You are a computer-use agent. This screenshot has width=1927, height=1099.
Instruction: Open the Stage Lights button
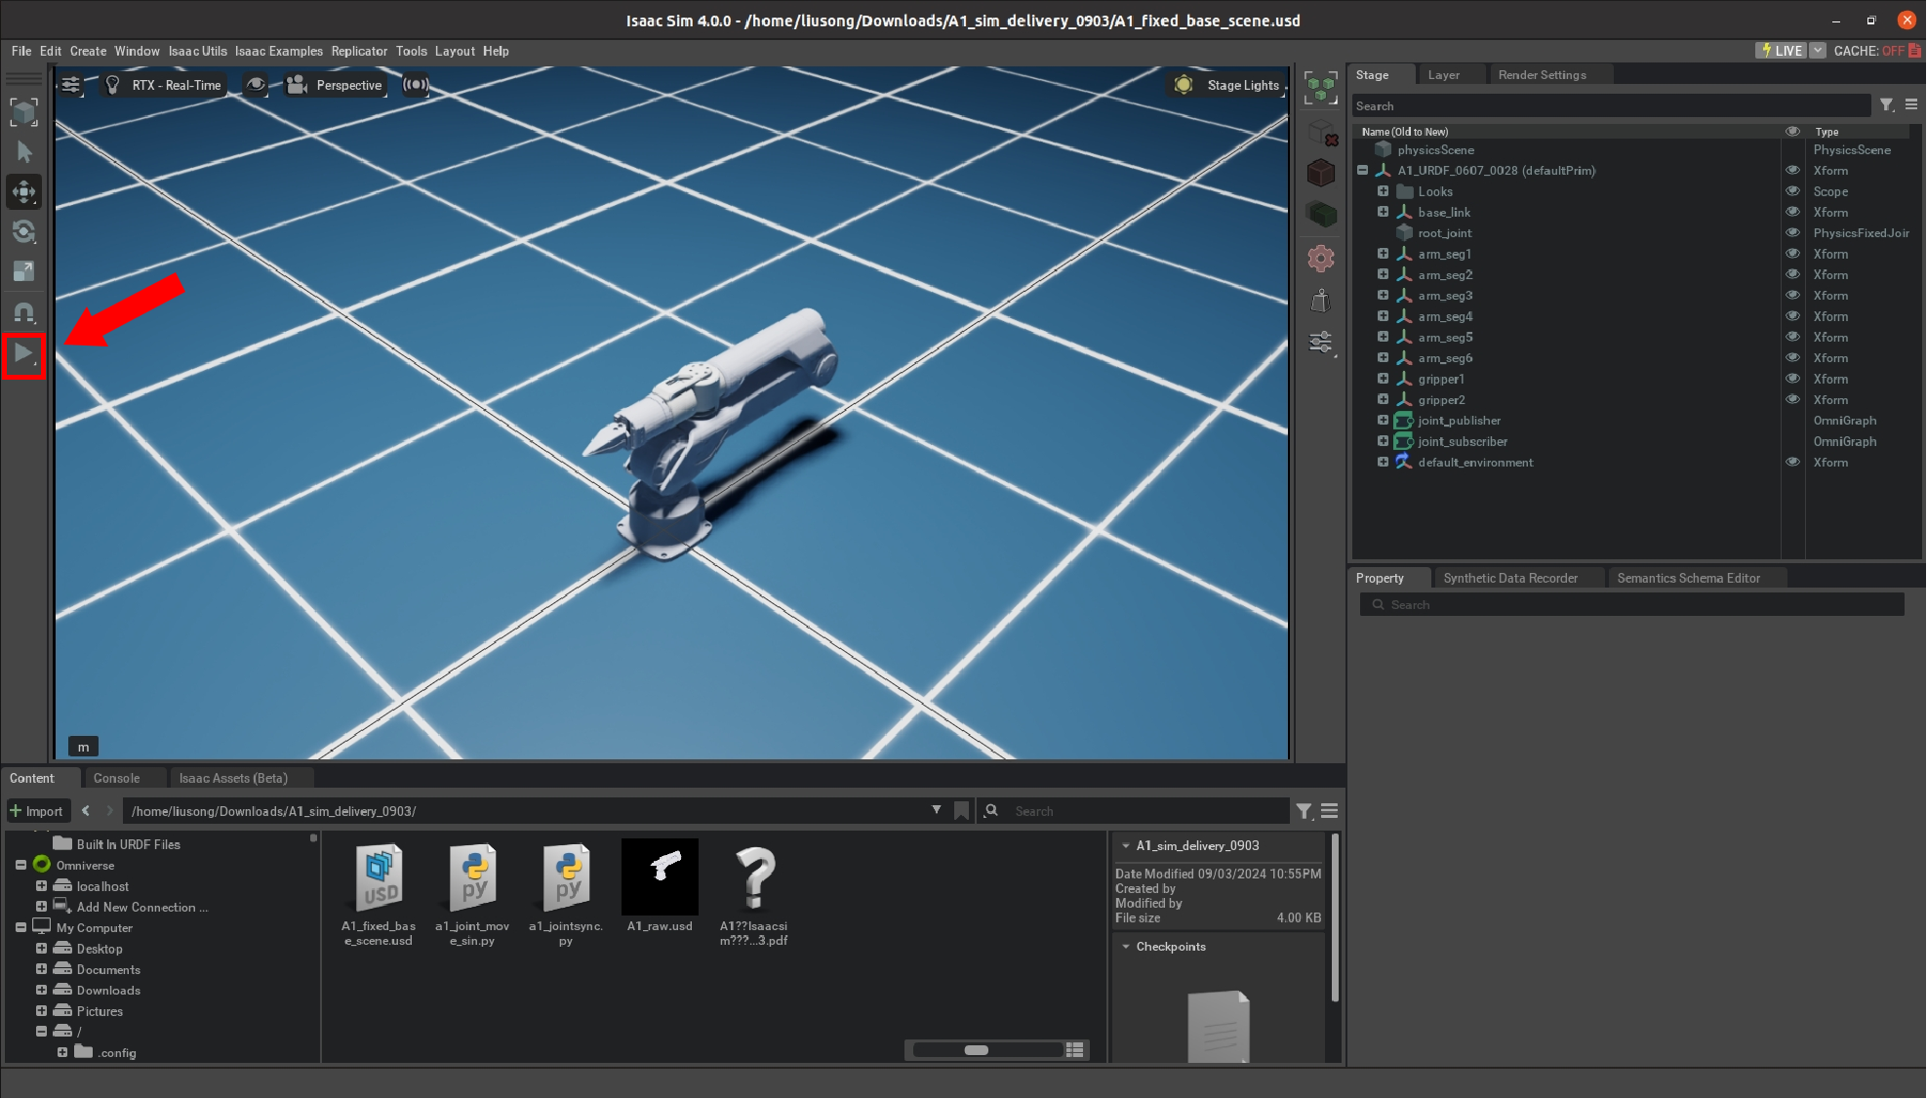click(1228, 85)
